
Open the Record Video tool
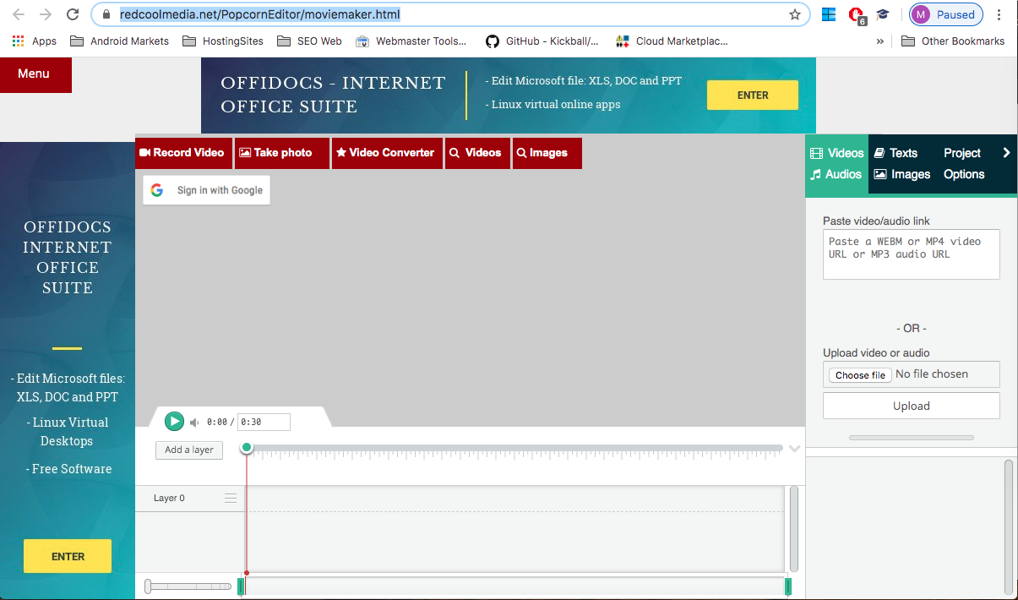coord(182,153)
